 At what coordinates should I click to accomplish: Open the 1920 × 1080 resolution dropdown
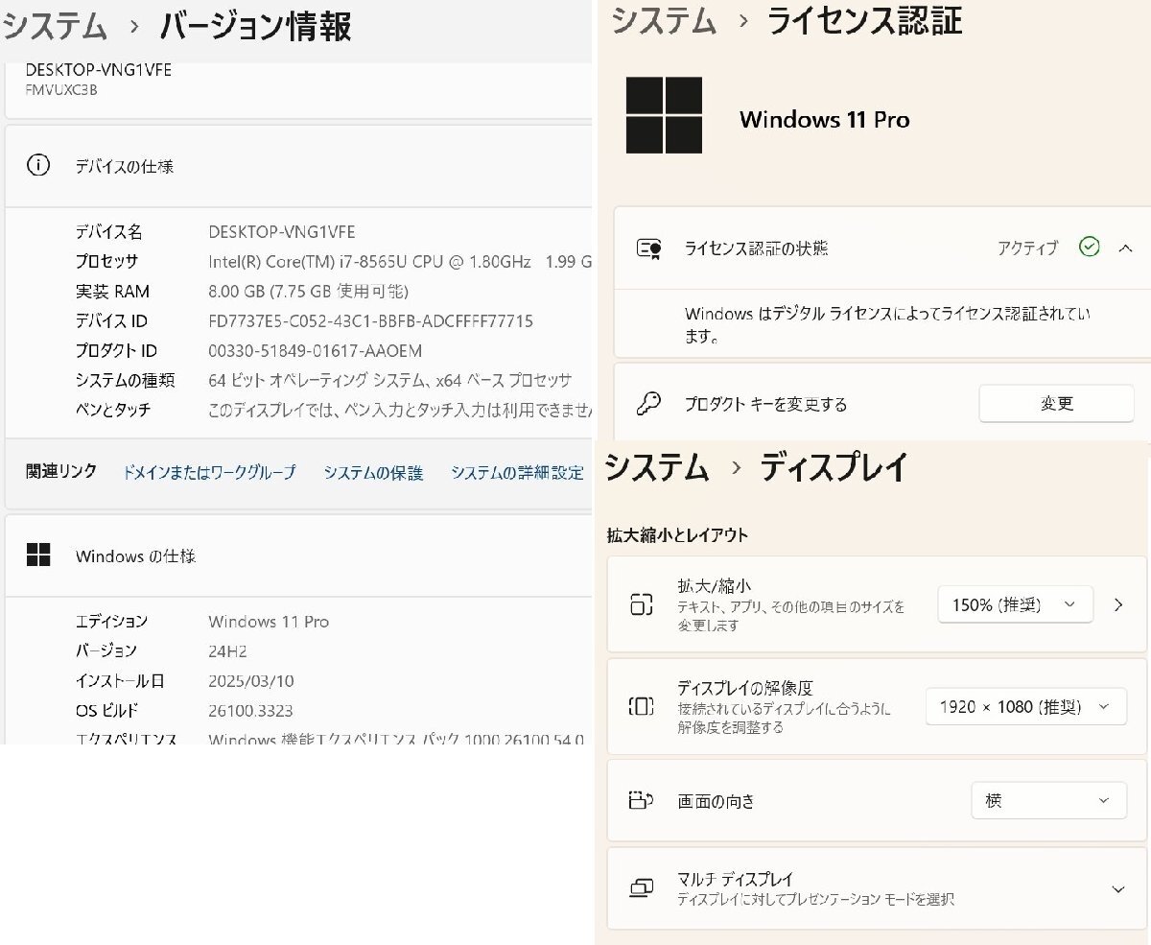[1025, 706]
